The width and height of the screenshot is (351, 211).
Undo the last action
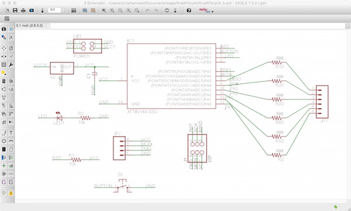pos(148,10)
